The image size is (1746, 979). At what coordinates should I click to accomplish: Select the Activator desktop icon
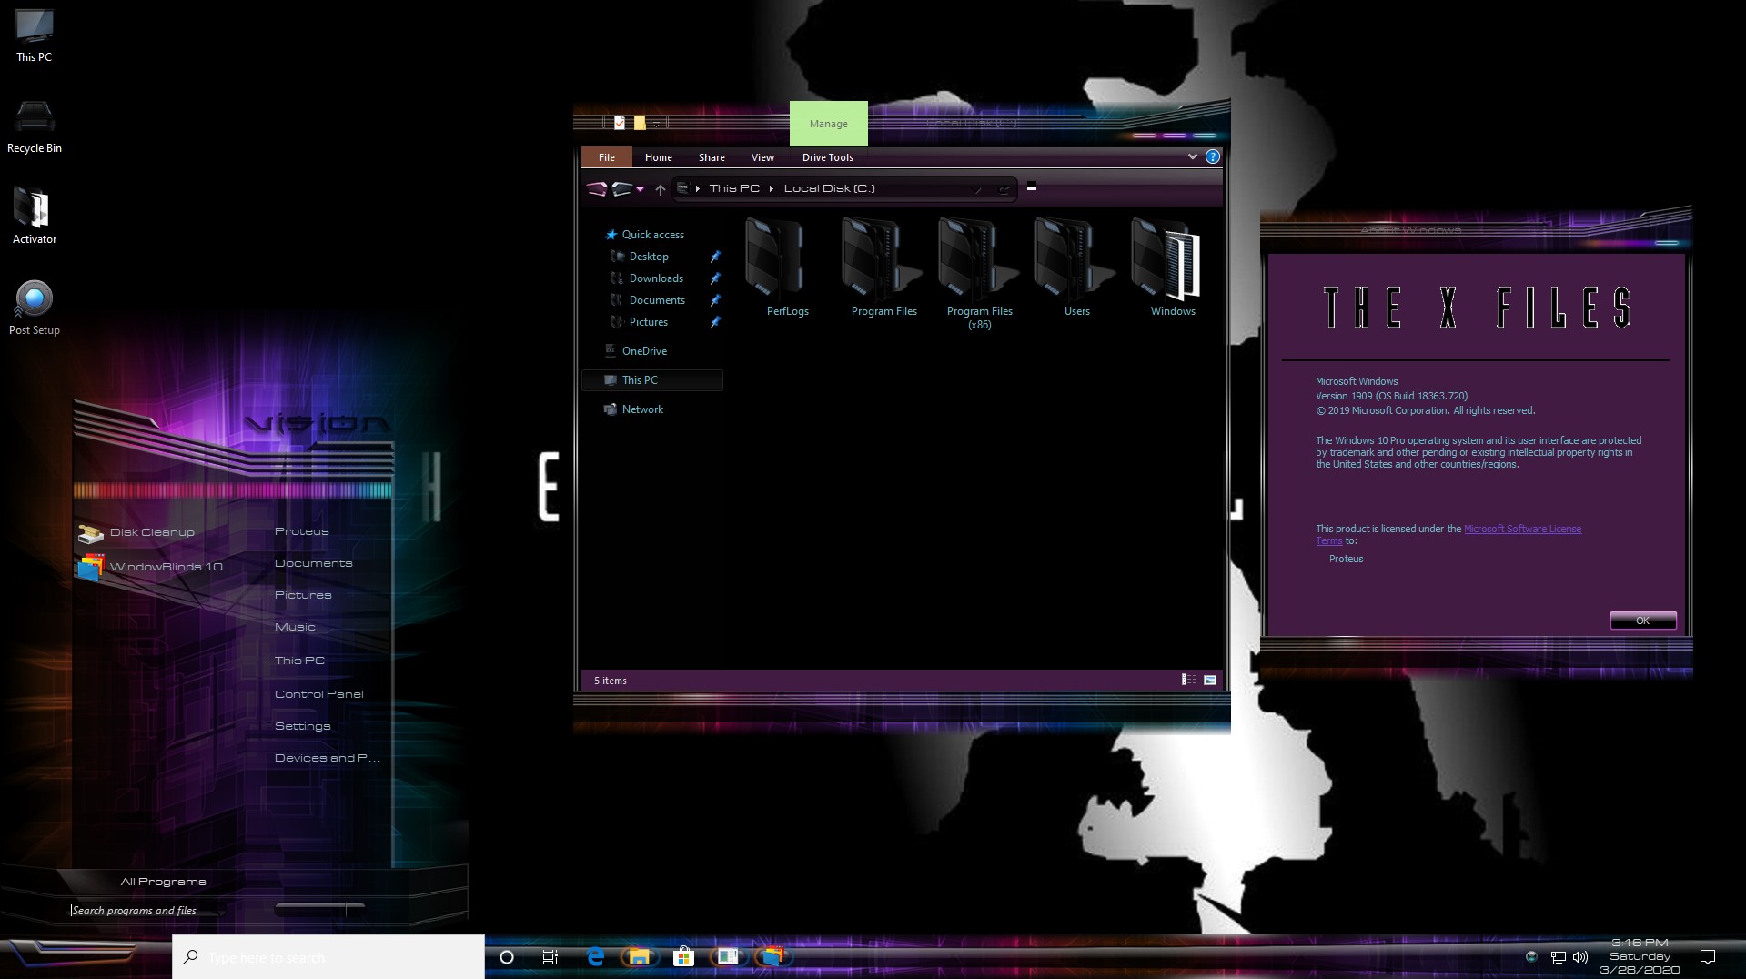pos(34,217)
